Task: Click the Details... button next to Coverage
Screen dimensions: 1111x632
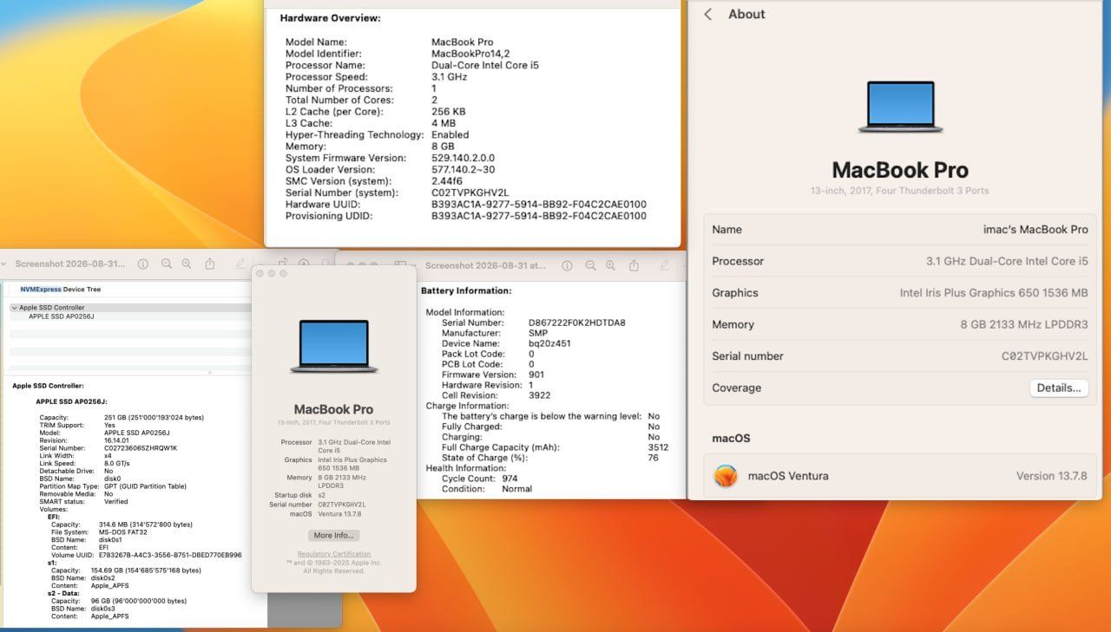Action: [x=1059, y=388]
